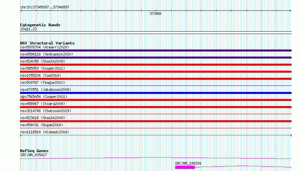Click the nsv524059 (Shaikh2009) variant label
The image size is (301, 171).
click(x=43, y=61)
